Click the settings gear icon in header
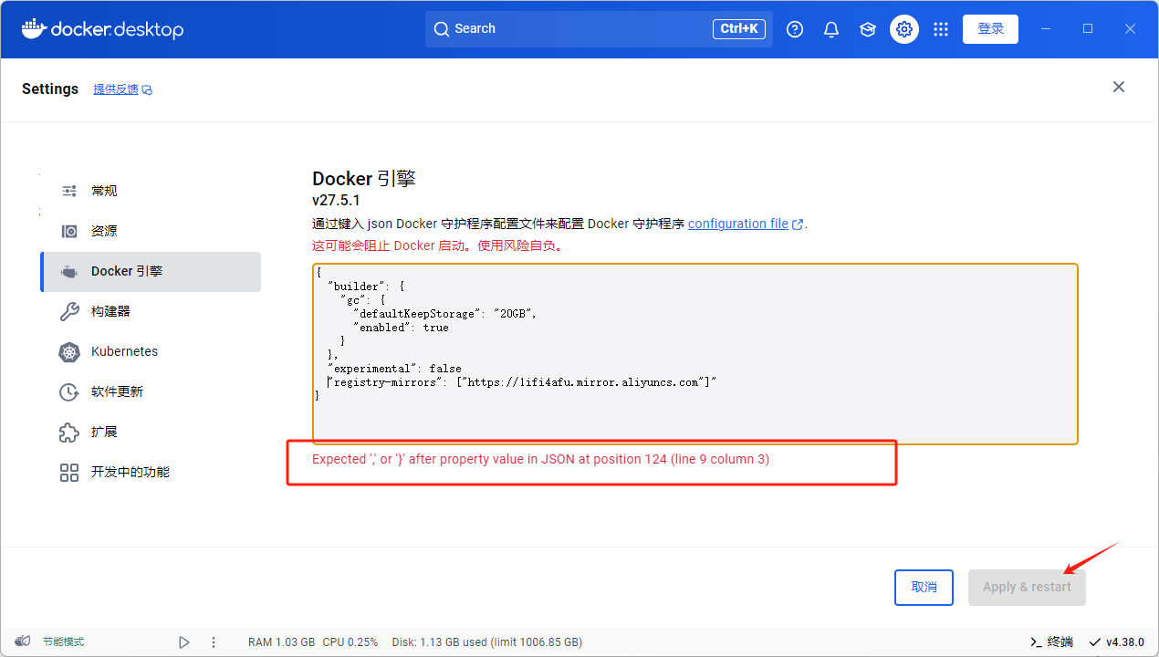Screen dimensions: 1159x657 point(904,29)
